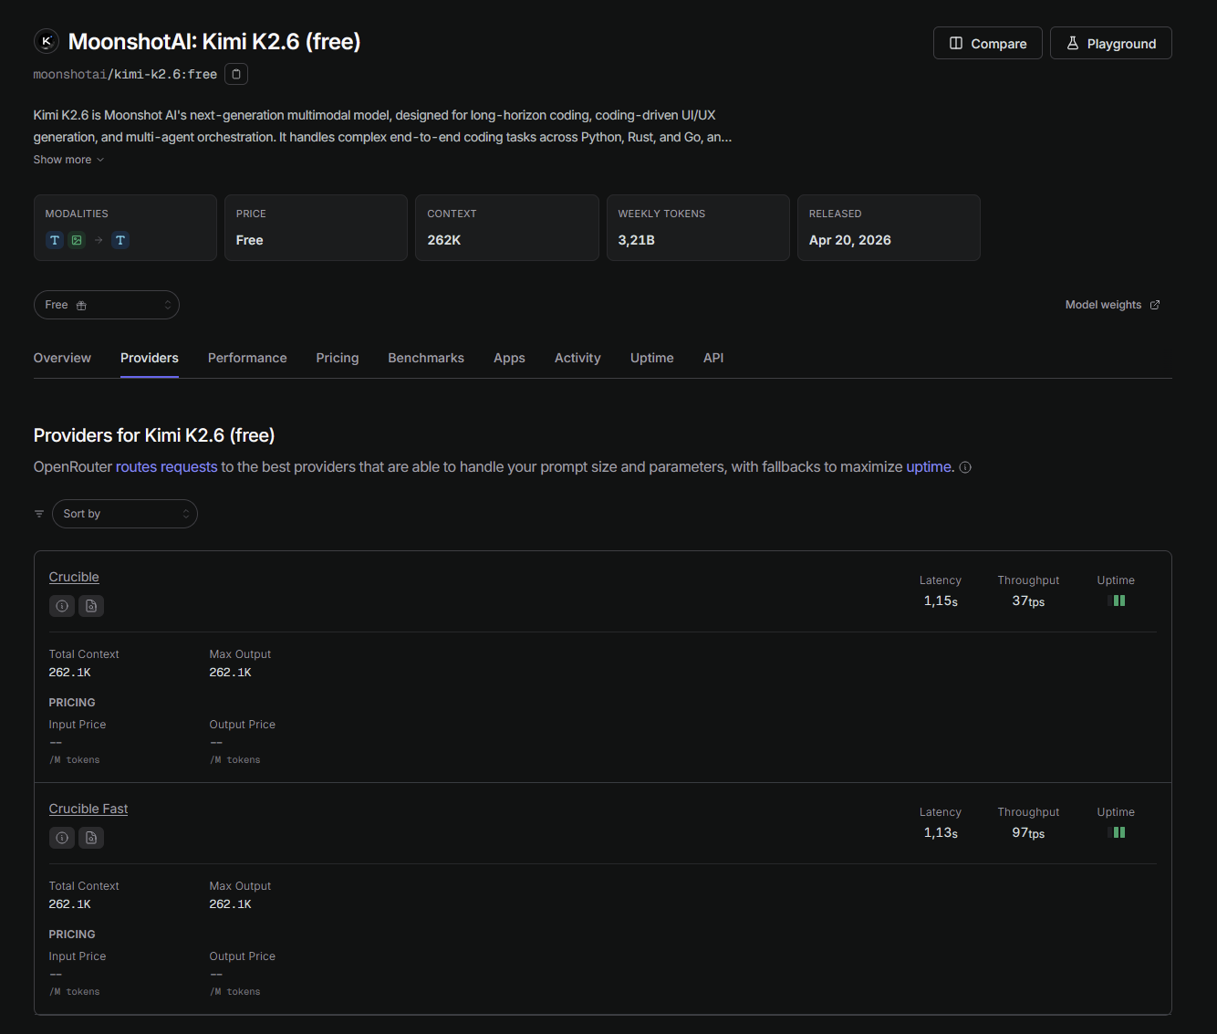Viewport: 1217px width, 1034px height.
Task: Switch to the API tab
Action: [713, 358]
